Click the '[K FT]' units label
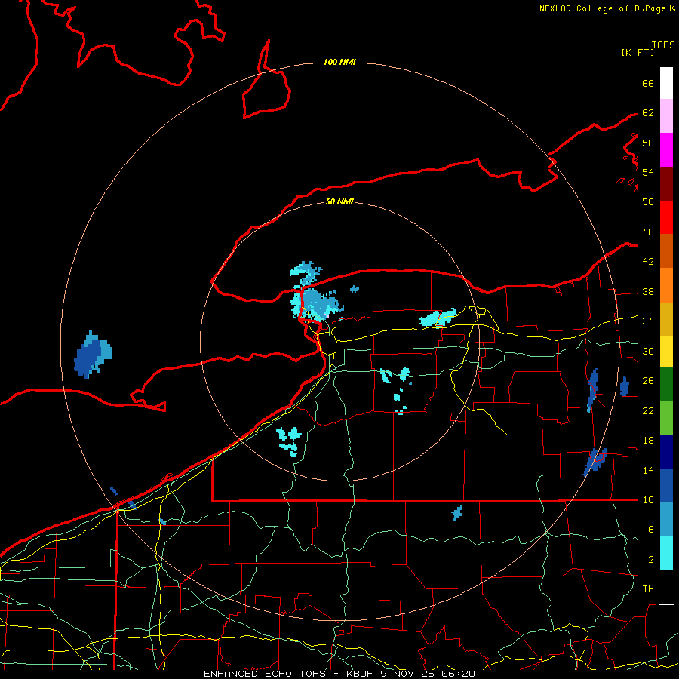679x679 pixels. pos(638,53)
